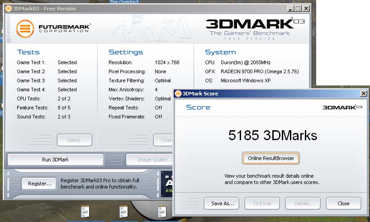Click the Details... button
Screen dimensions: 370x222
coord(303,203)
